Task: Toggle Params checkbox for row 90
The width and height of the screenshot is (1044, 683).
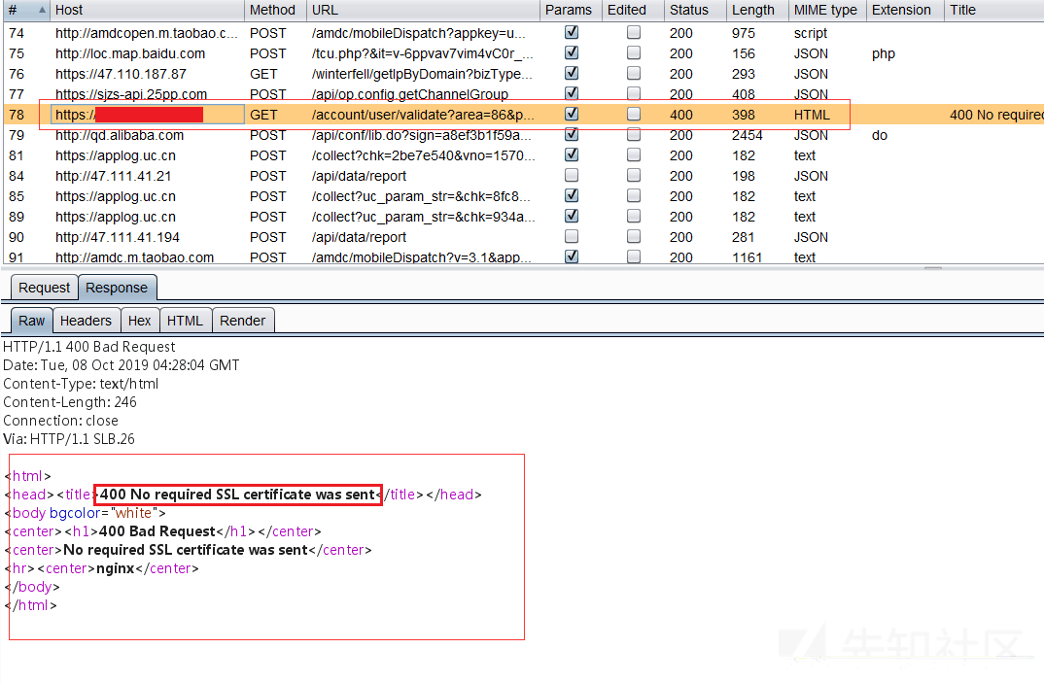Action: pos(572,236)
